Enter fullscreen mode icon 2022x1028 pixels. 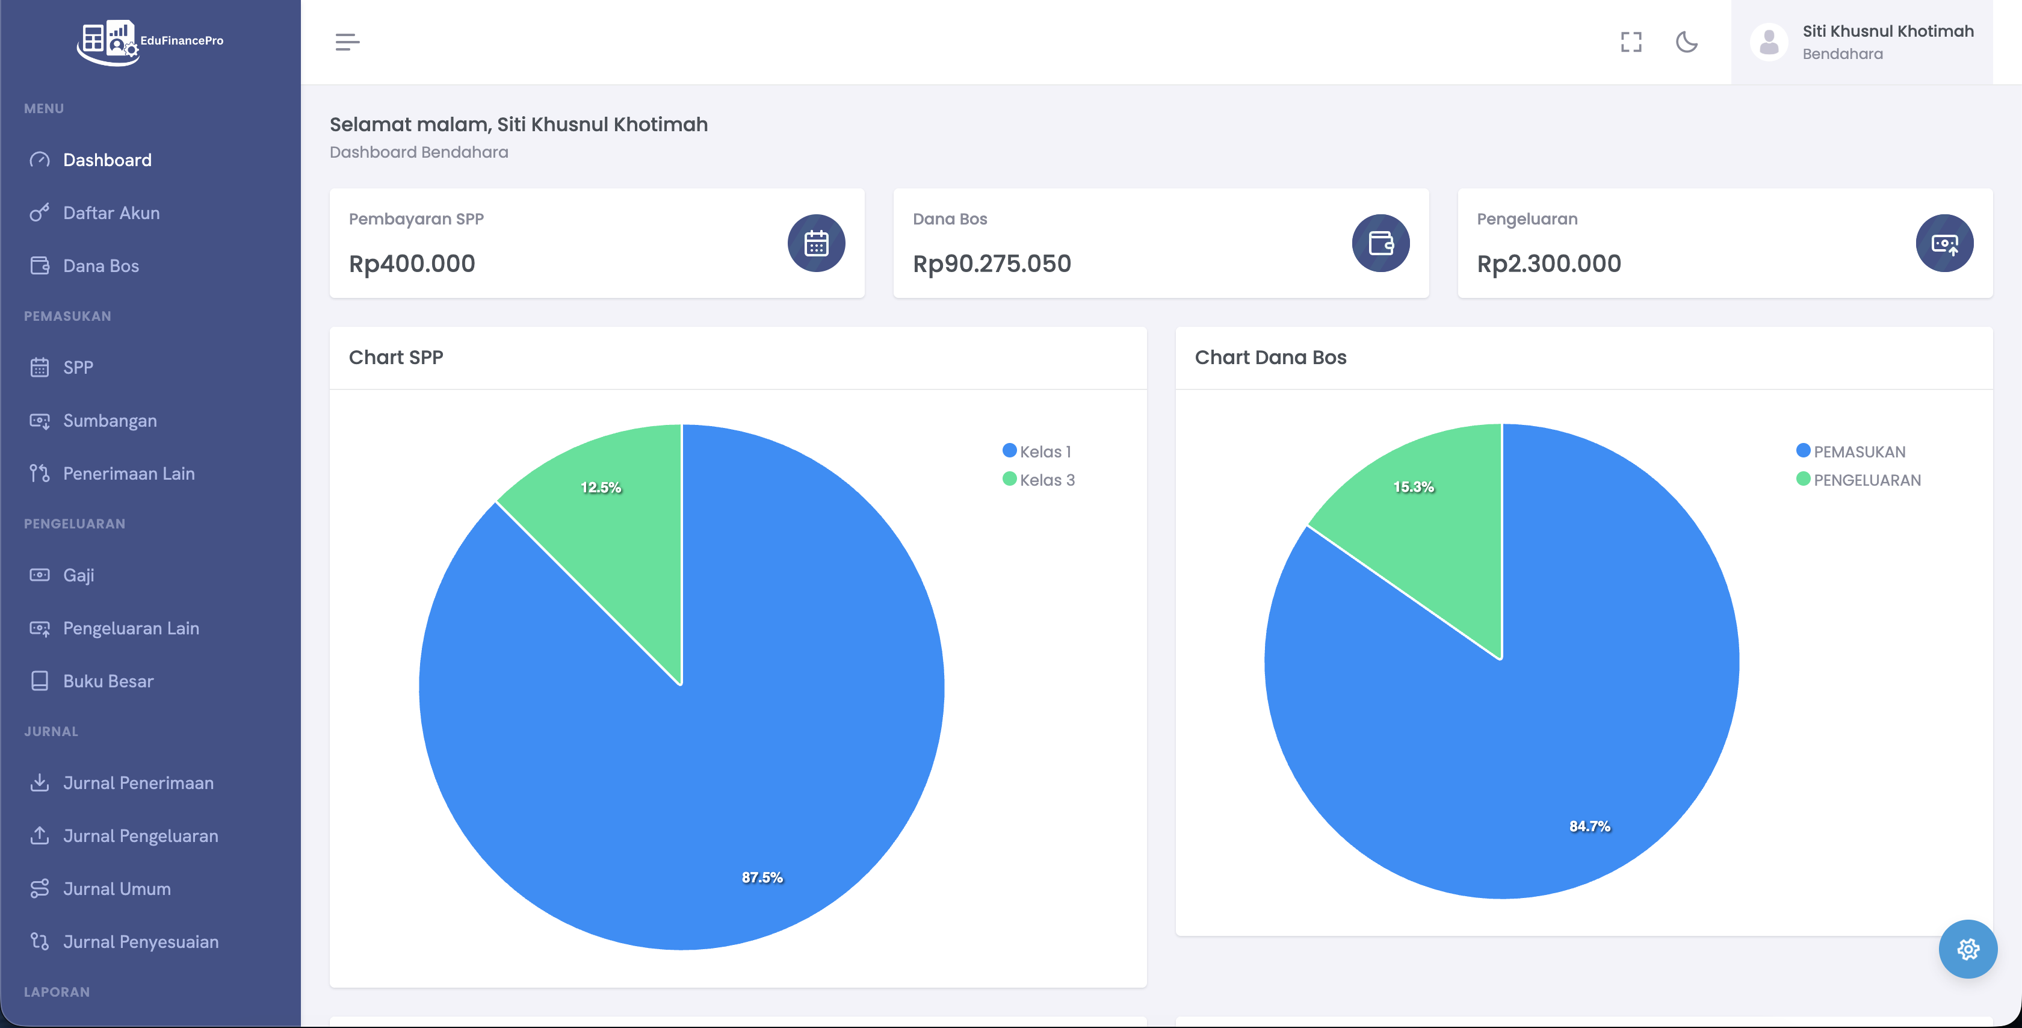pos(1631,42)
